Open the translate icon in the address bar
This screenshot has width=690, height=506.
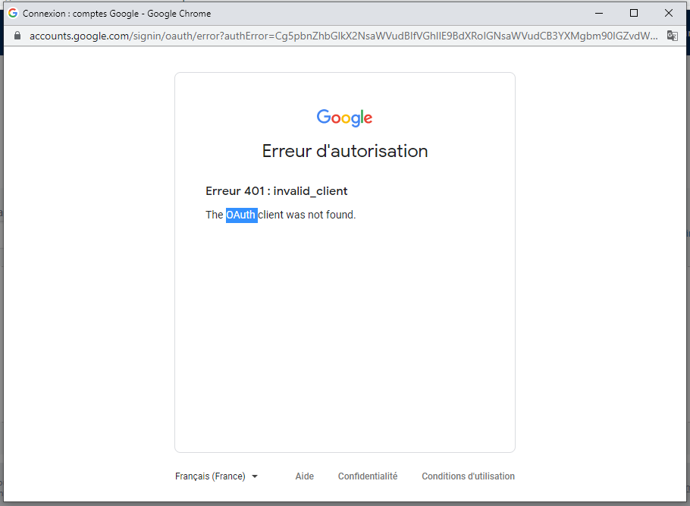click(x=672, y=35)
